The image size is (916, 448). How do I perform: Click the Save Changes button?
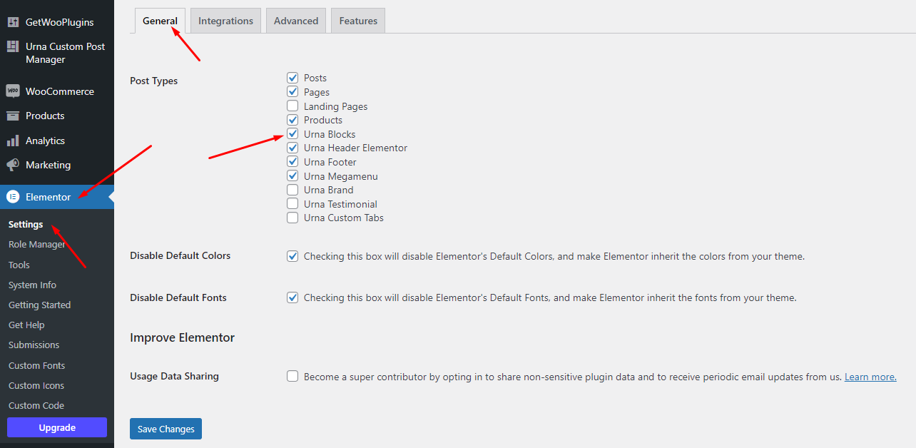[166, 429]
